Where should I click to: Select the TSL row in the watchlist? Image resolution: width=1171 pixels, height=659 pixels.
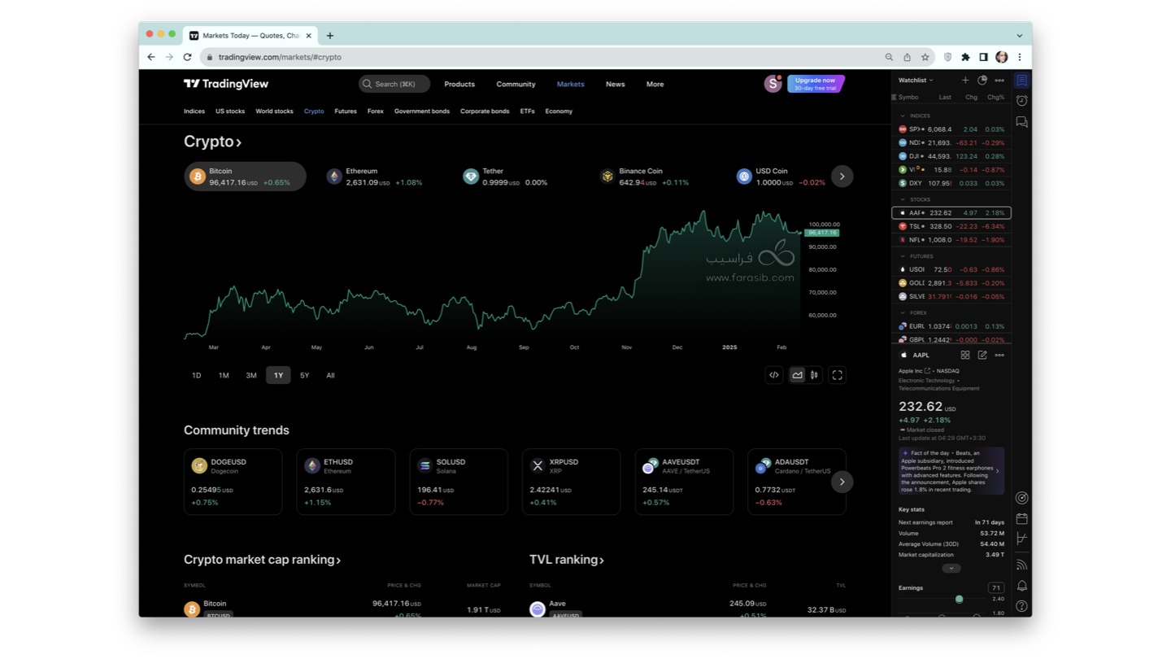(951, 226)
